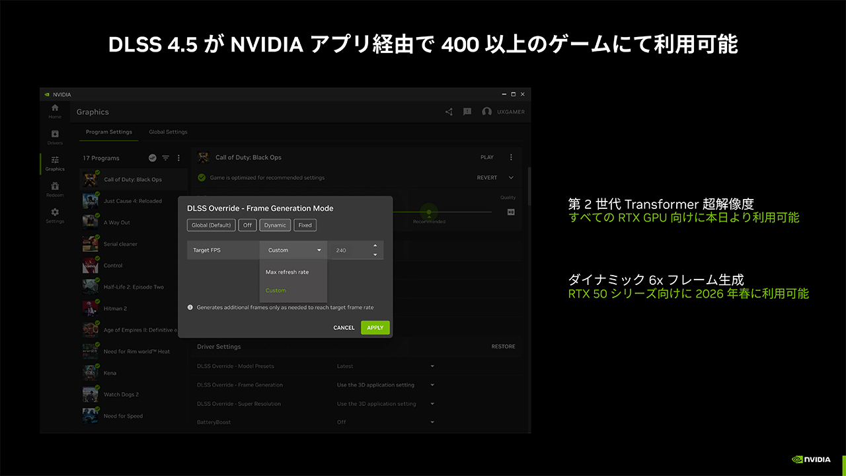The height and width of the screenshot is (476, 846).
Task: Open the Home section in sidebar
Action: (x=55, y=111)
